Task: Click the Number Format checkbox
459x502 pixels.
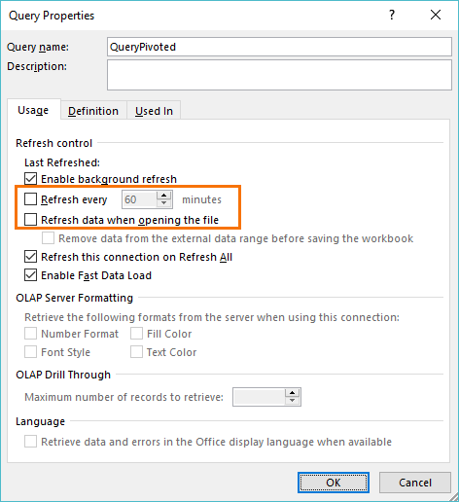Action: pyautogui.click(x=30, y=334)
